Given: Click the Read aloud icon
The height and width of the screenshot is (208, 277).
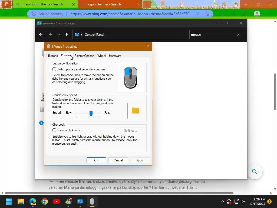Looking at the screenshot, I should pos(197,14).
